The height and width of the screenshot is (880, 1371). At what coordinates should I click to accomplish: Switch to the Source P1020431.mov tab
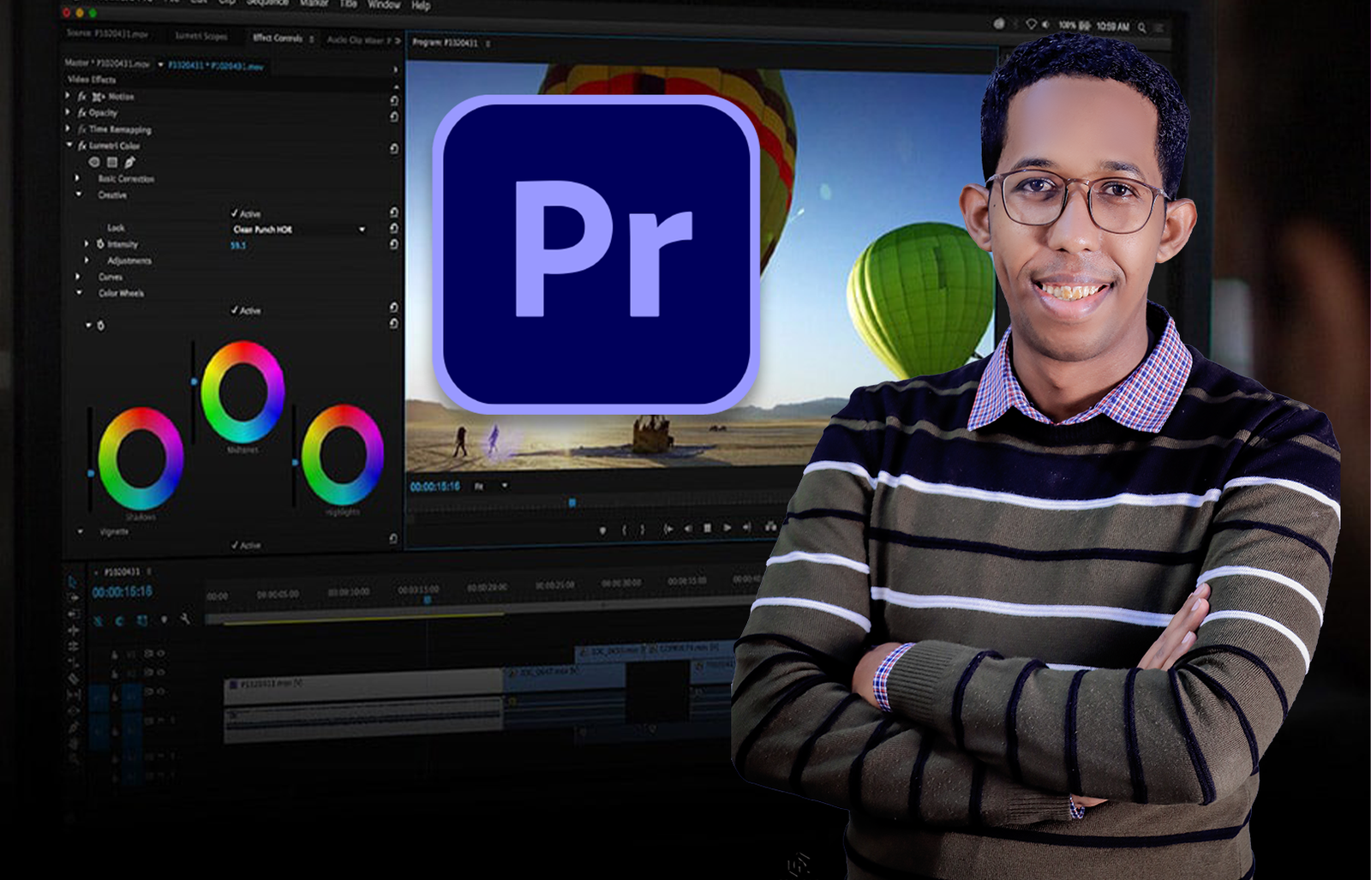tap(107, 33)
